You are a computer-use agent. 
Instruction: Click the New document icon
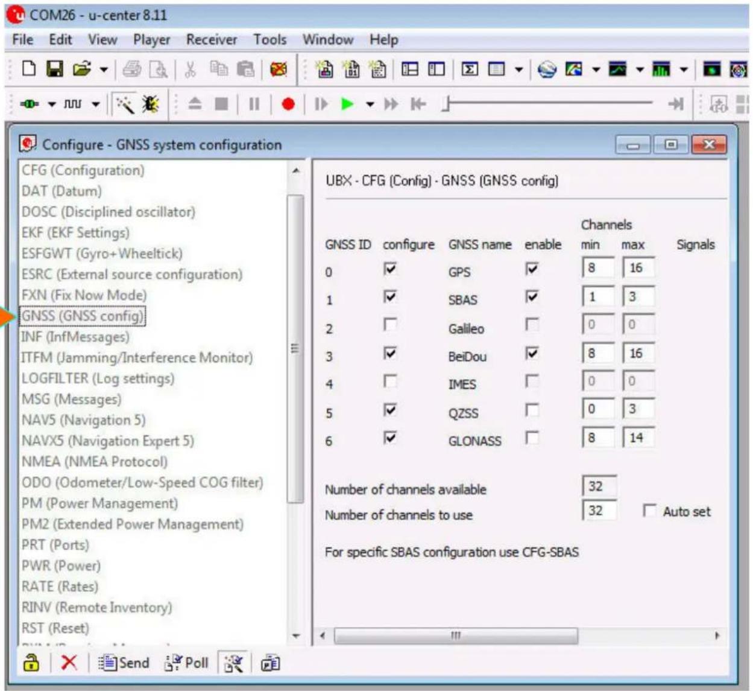(28, 69)
